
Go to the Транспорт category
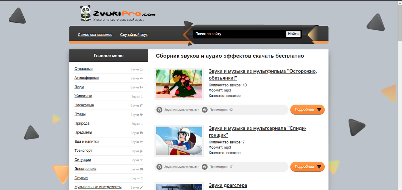point(83,151)
